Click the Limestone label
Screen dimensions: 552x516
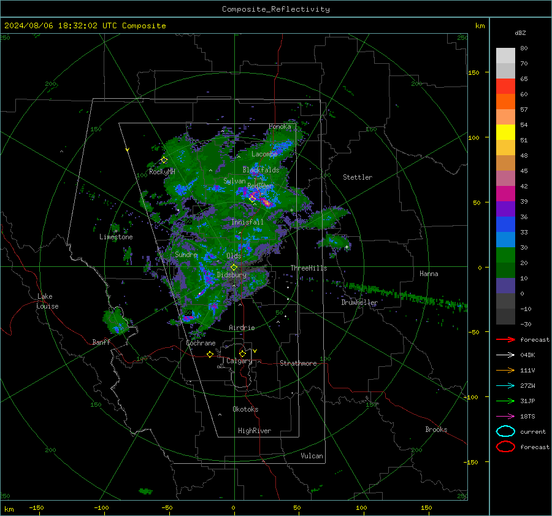[116, 237]
